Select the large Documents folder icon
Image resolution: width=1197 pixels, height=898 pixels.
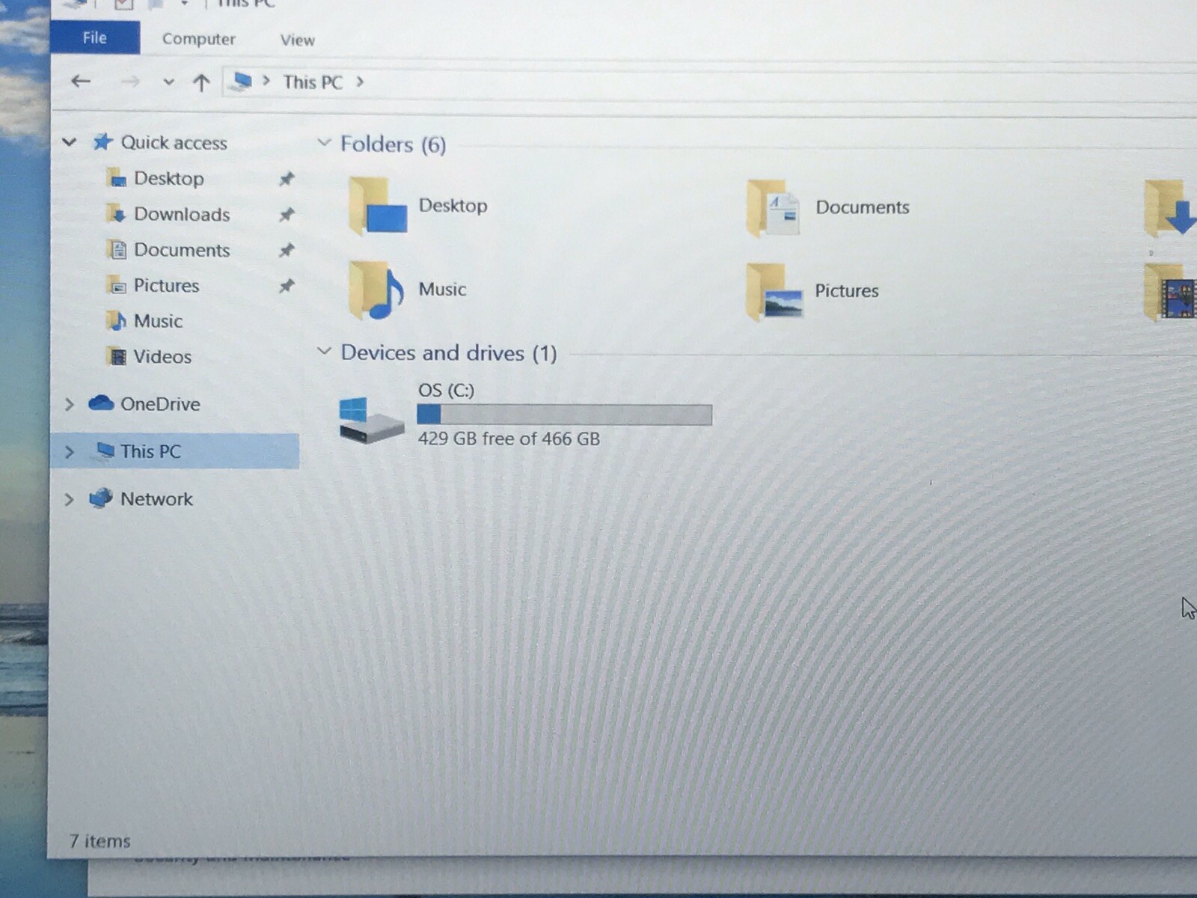[x=774, y=208]
